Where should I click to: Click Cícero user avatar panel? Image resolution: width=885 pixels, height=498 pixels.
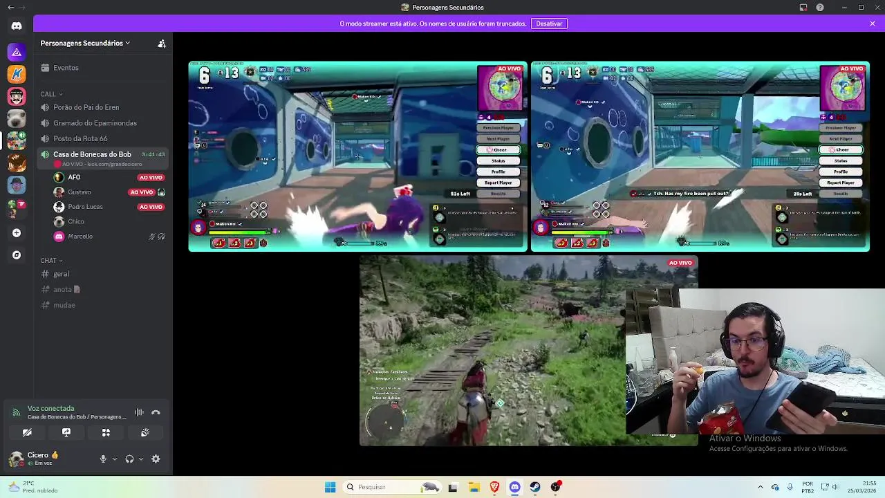tap(35, 459)
